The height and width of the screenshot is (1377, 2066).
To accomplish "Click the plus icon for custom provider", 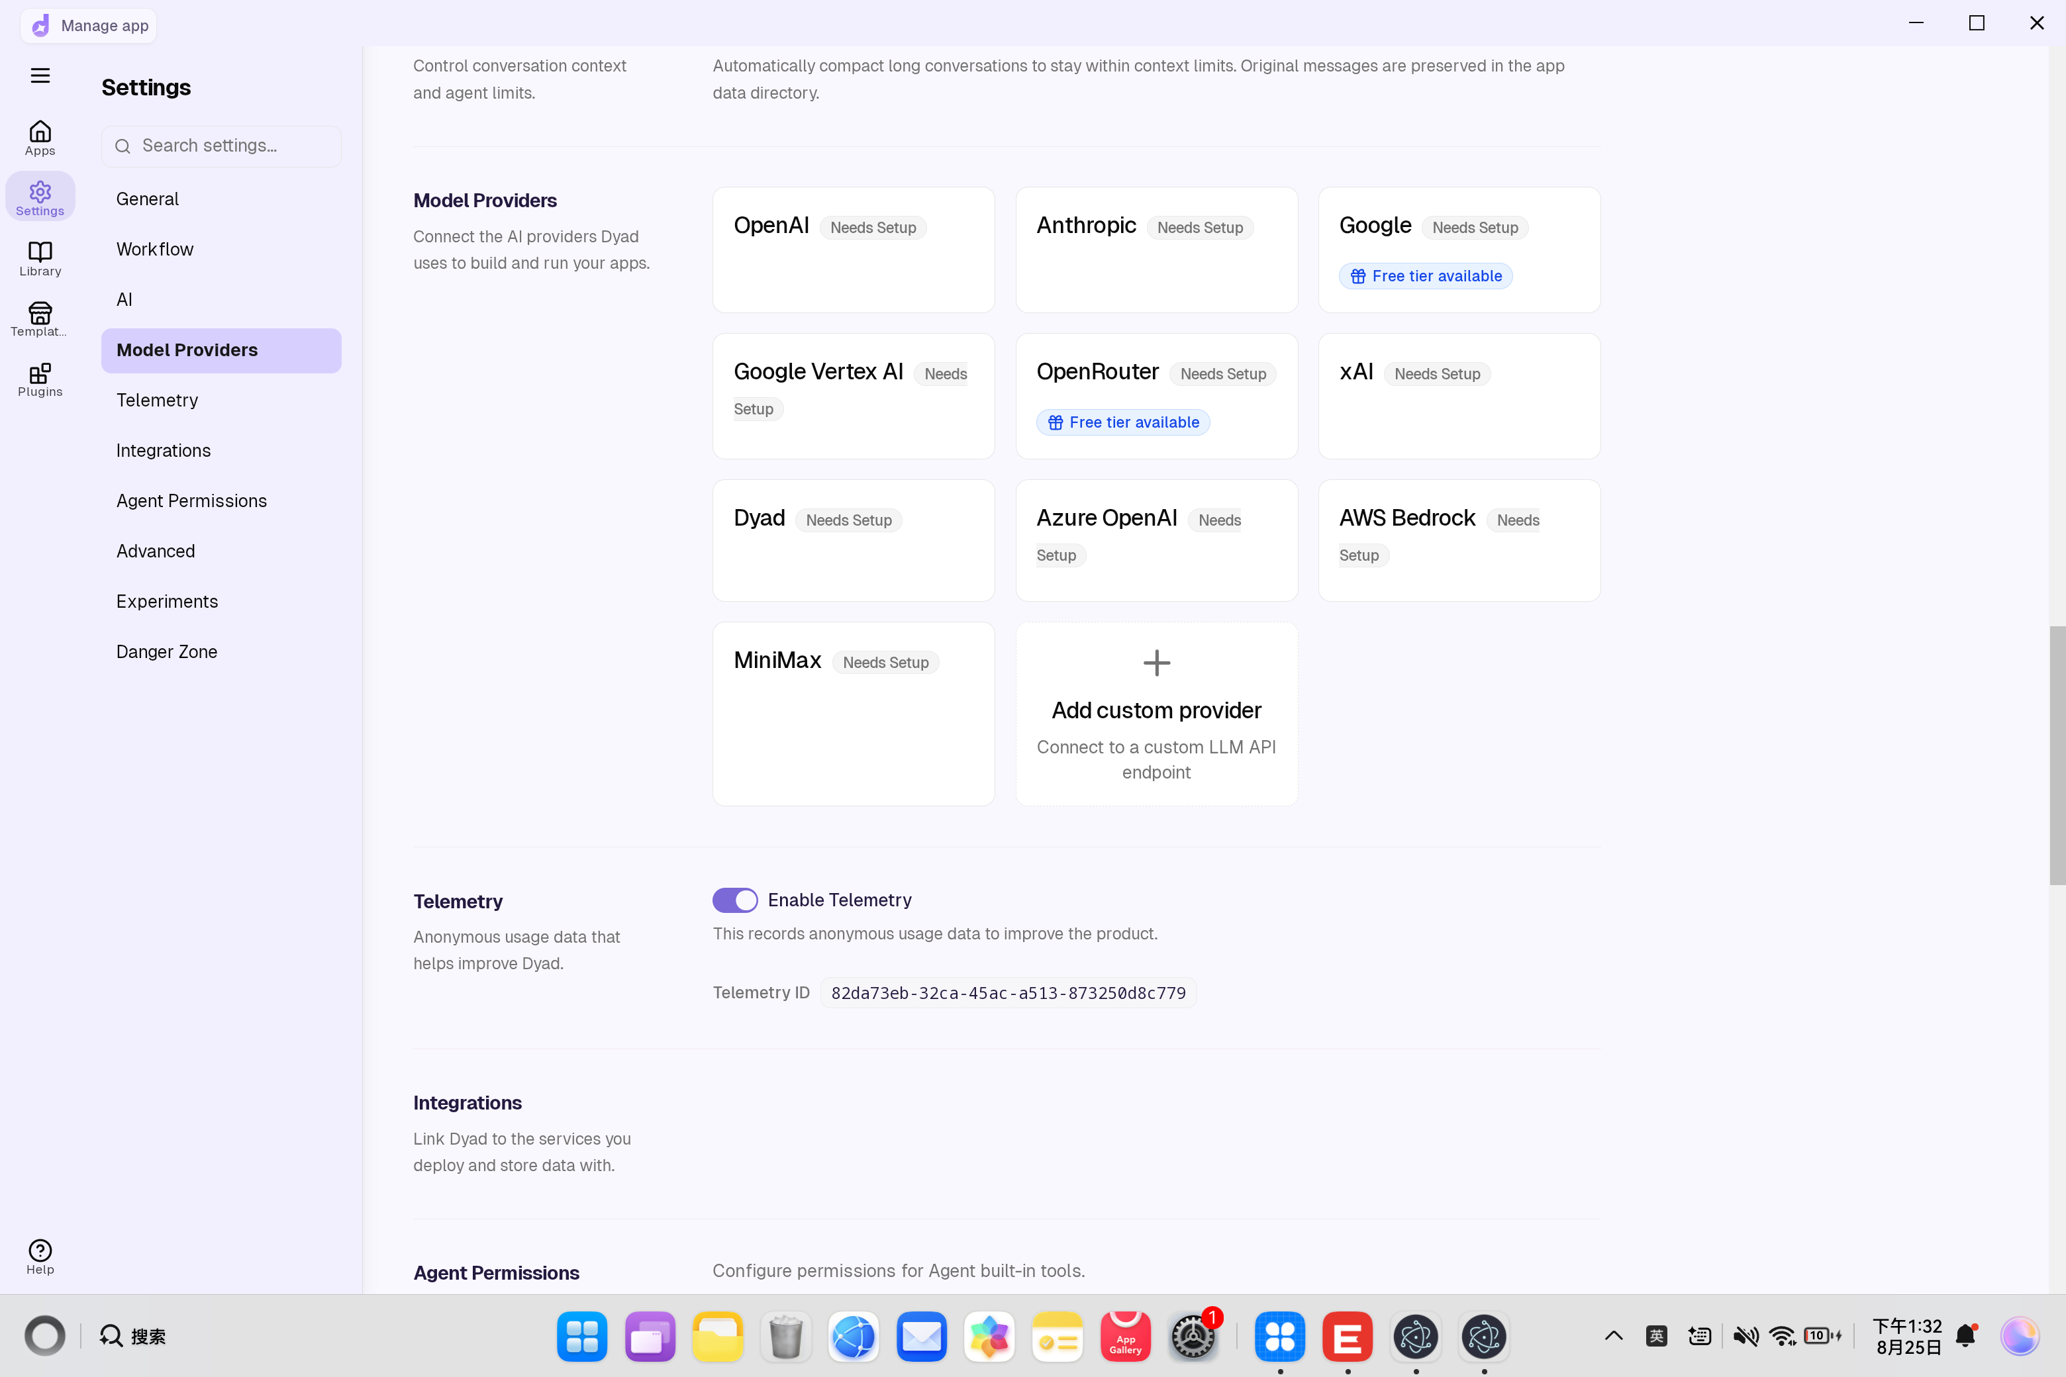I will click(x=1157, y=662).
